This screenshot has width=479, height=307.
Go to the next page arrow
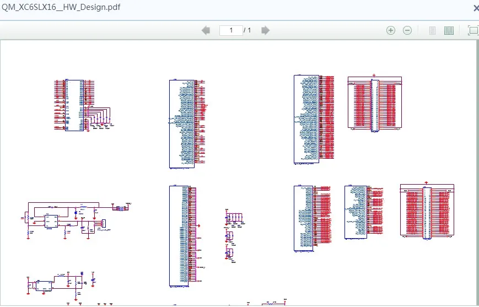coord(266,30)
